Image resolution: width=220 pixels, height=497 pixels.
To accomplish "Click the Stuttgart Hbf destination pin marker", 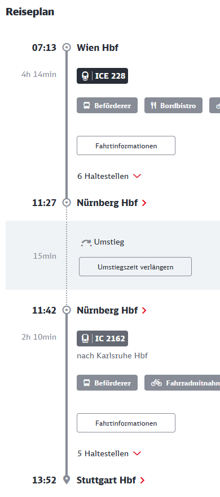I will pyautogui.click(x=67, y=480).
